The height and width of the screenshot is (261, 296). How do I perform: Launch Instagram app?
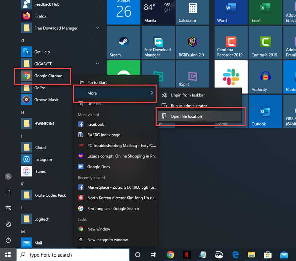(43, 160)
